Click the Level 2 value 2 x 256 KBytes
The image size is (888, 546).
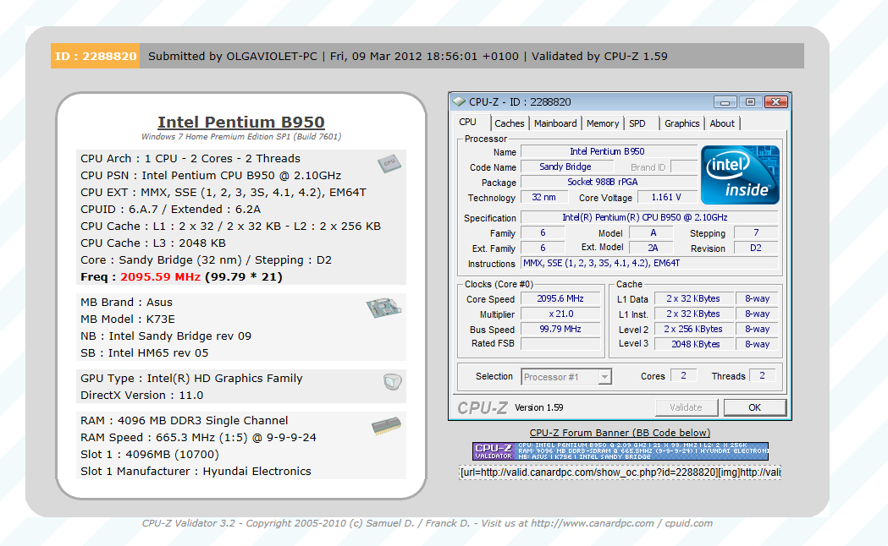coord(693,329)
